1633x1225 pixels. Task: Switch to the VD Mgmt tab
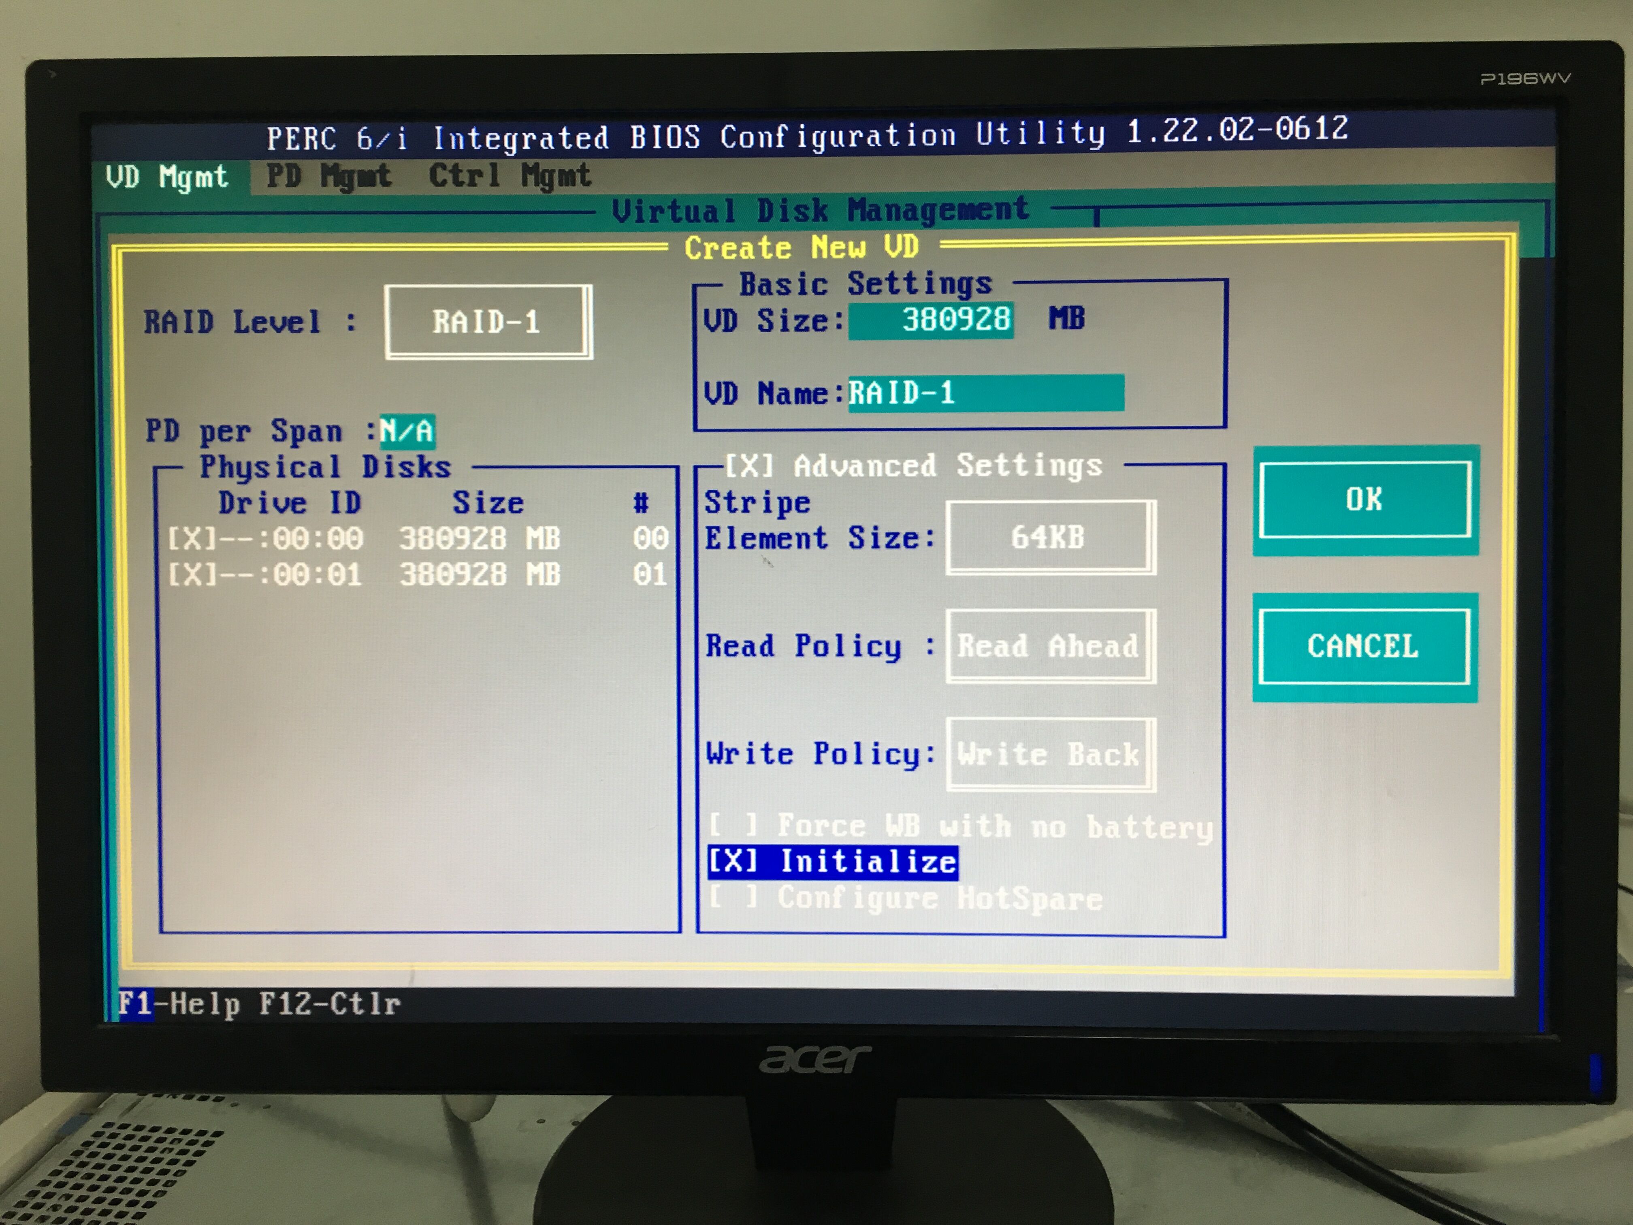167,177
